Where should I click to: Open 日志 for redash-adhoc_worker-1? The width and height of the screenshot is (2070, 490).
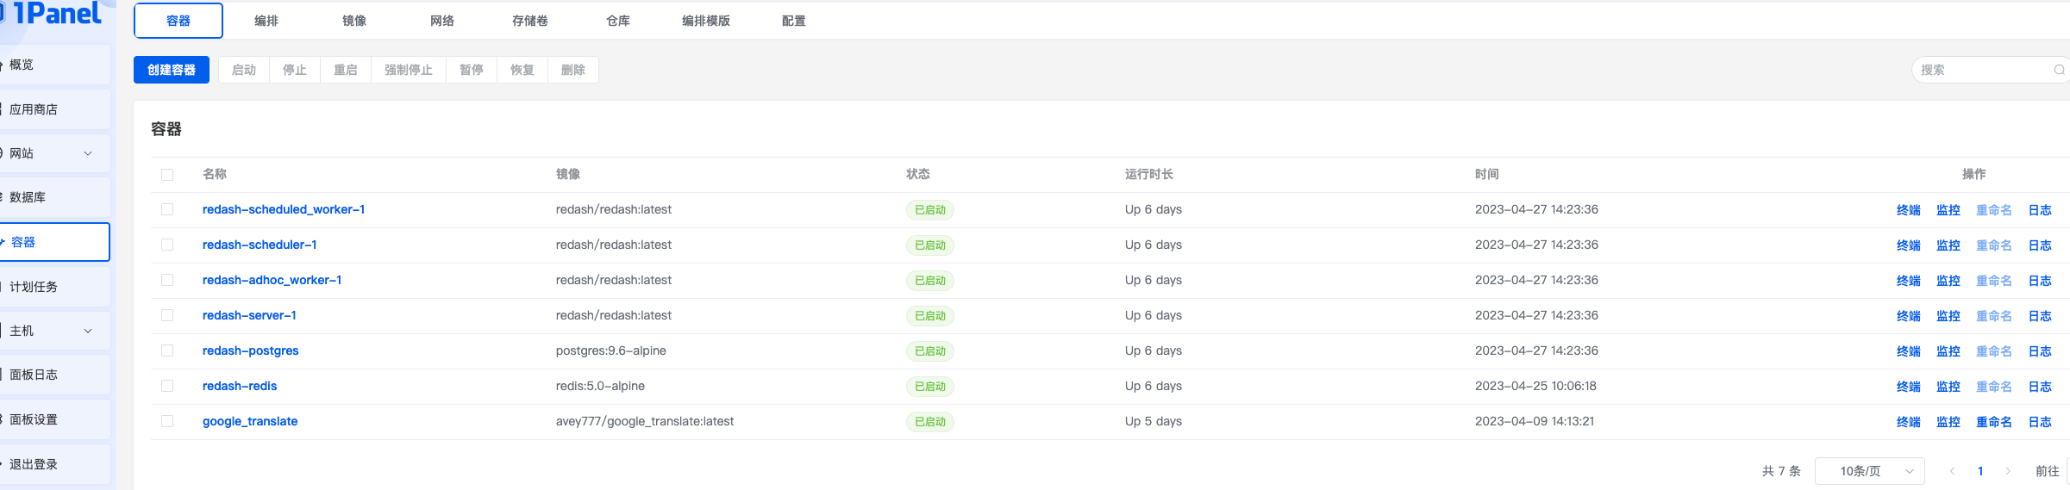tap(2040, 281)
